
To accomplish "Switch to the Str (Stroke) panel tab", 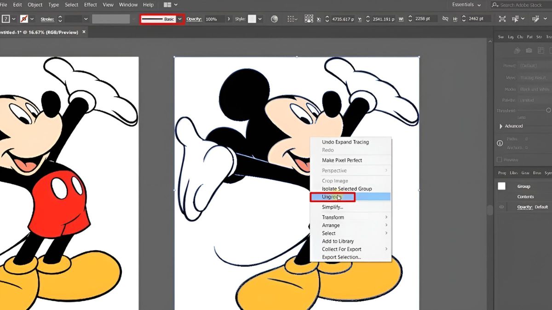I will (x=539, y=37).
